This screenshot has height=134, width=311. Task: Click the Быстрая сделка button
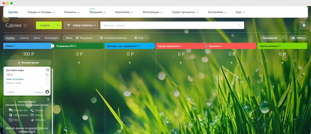point(28,62)
